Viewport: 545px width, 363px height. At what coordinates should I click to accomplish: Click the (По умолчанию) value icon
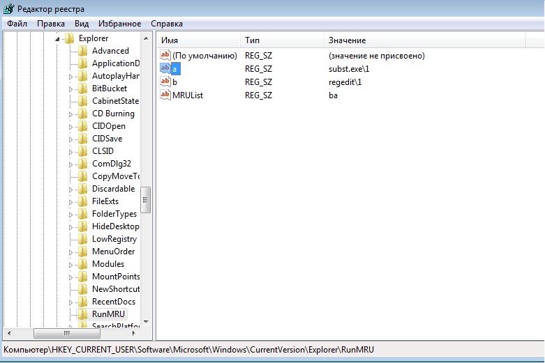[x=165, y=56]
